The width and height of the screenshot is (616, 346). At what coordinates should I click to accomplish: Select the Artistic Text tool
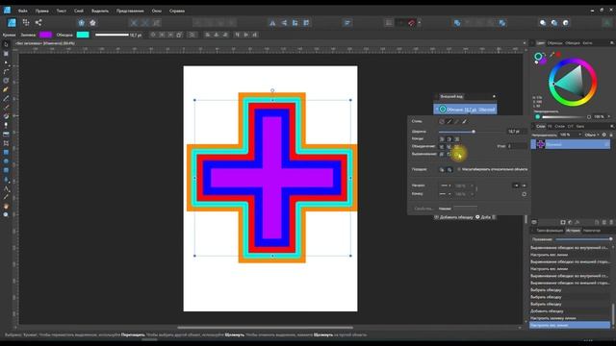tap(6, 188)
